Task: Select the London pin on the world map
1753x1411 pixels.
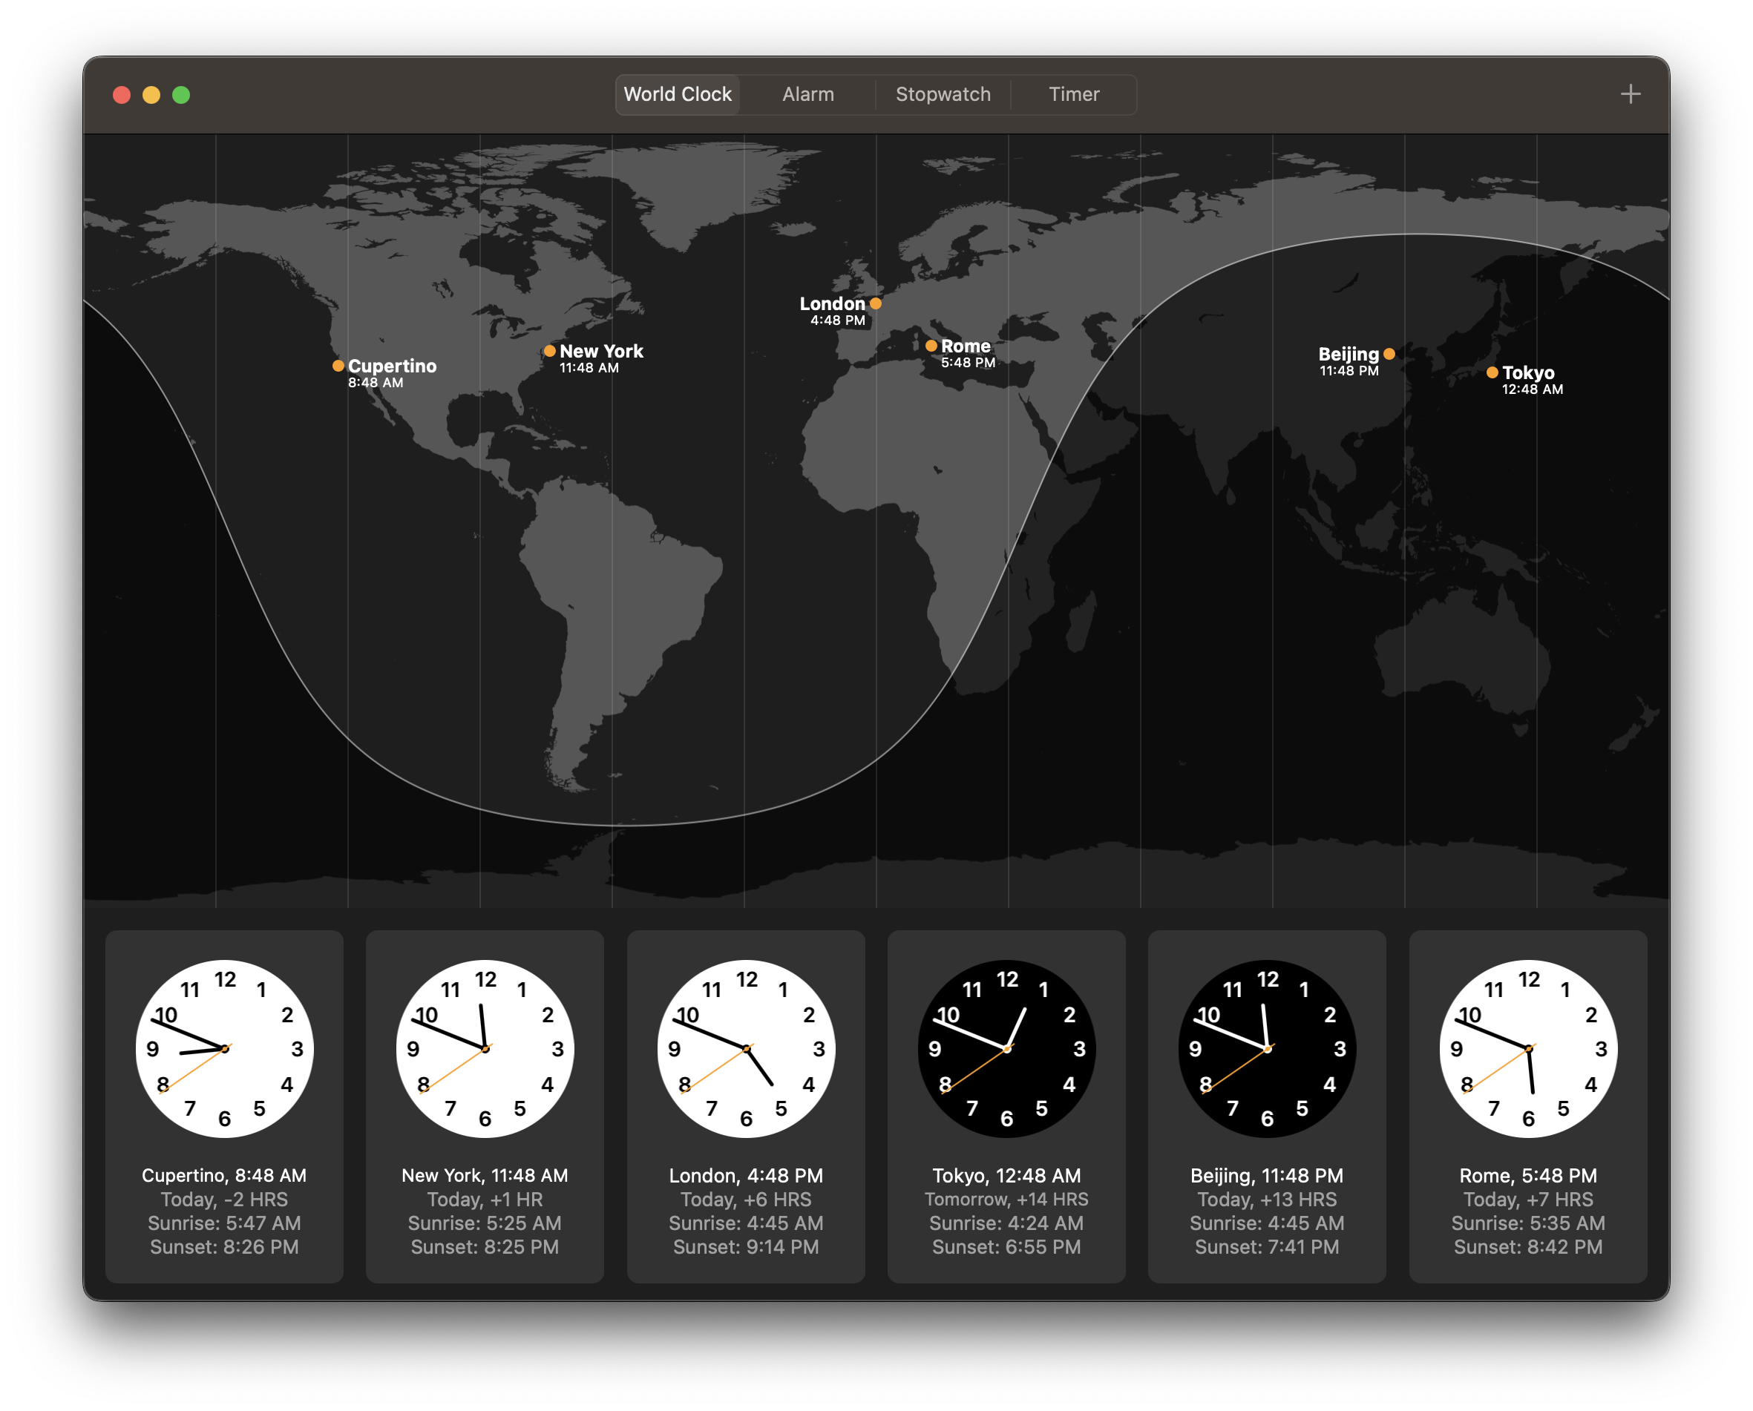Action: (x=876, y=303)
